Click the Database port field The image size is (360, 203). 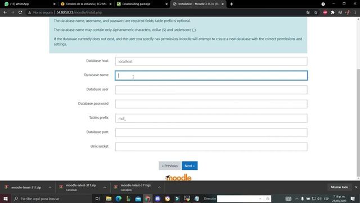point(211,133)
